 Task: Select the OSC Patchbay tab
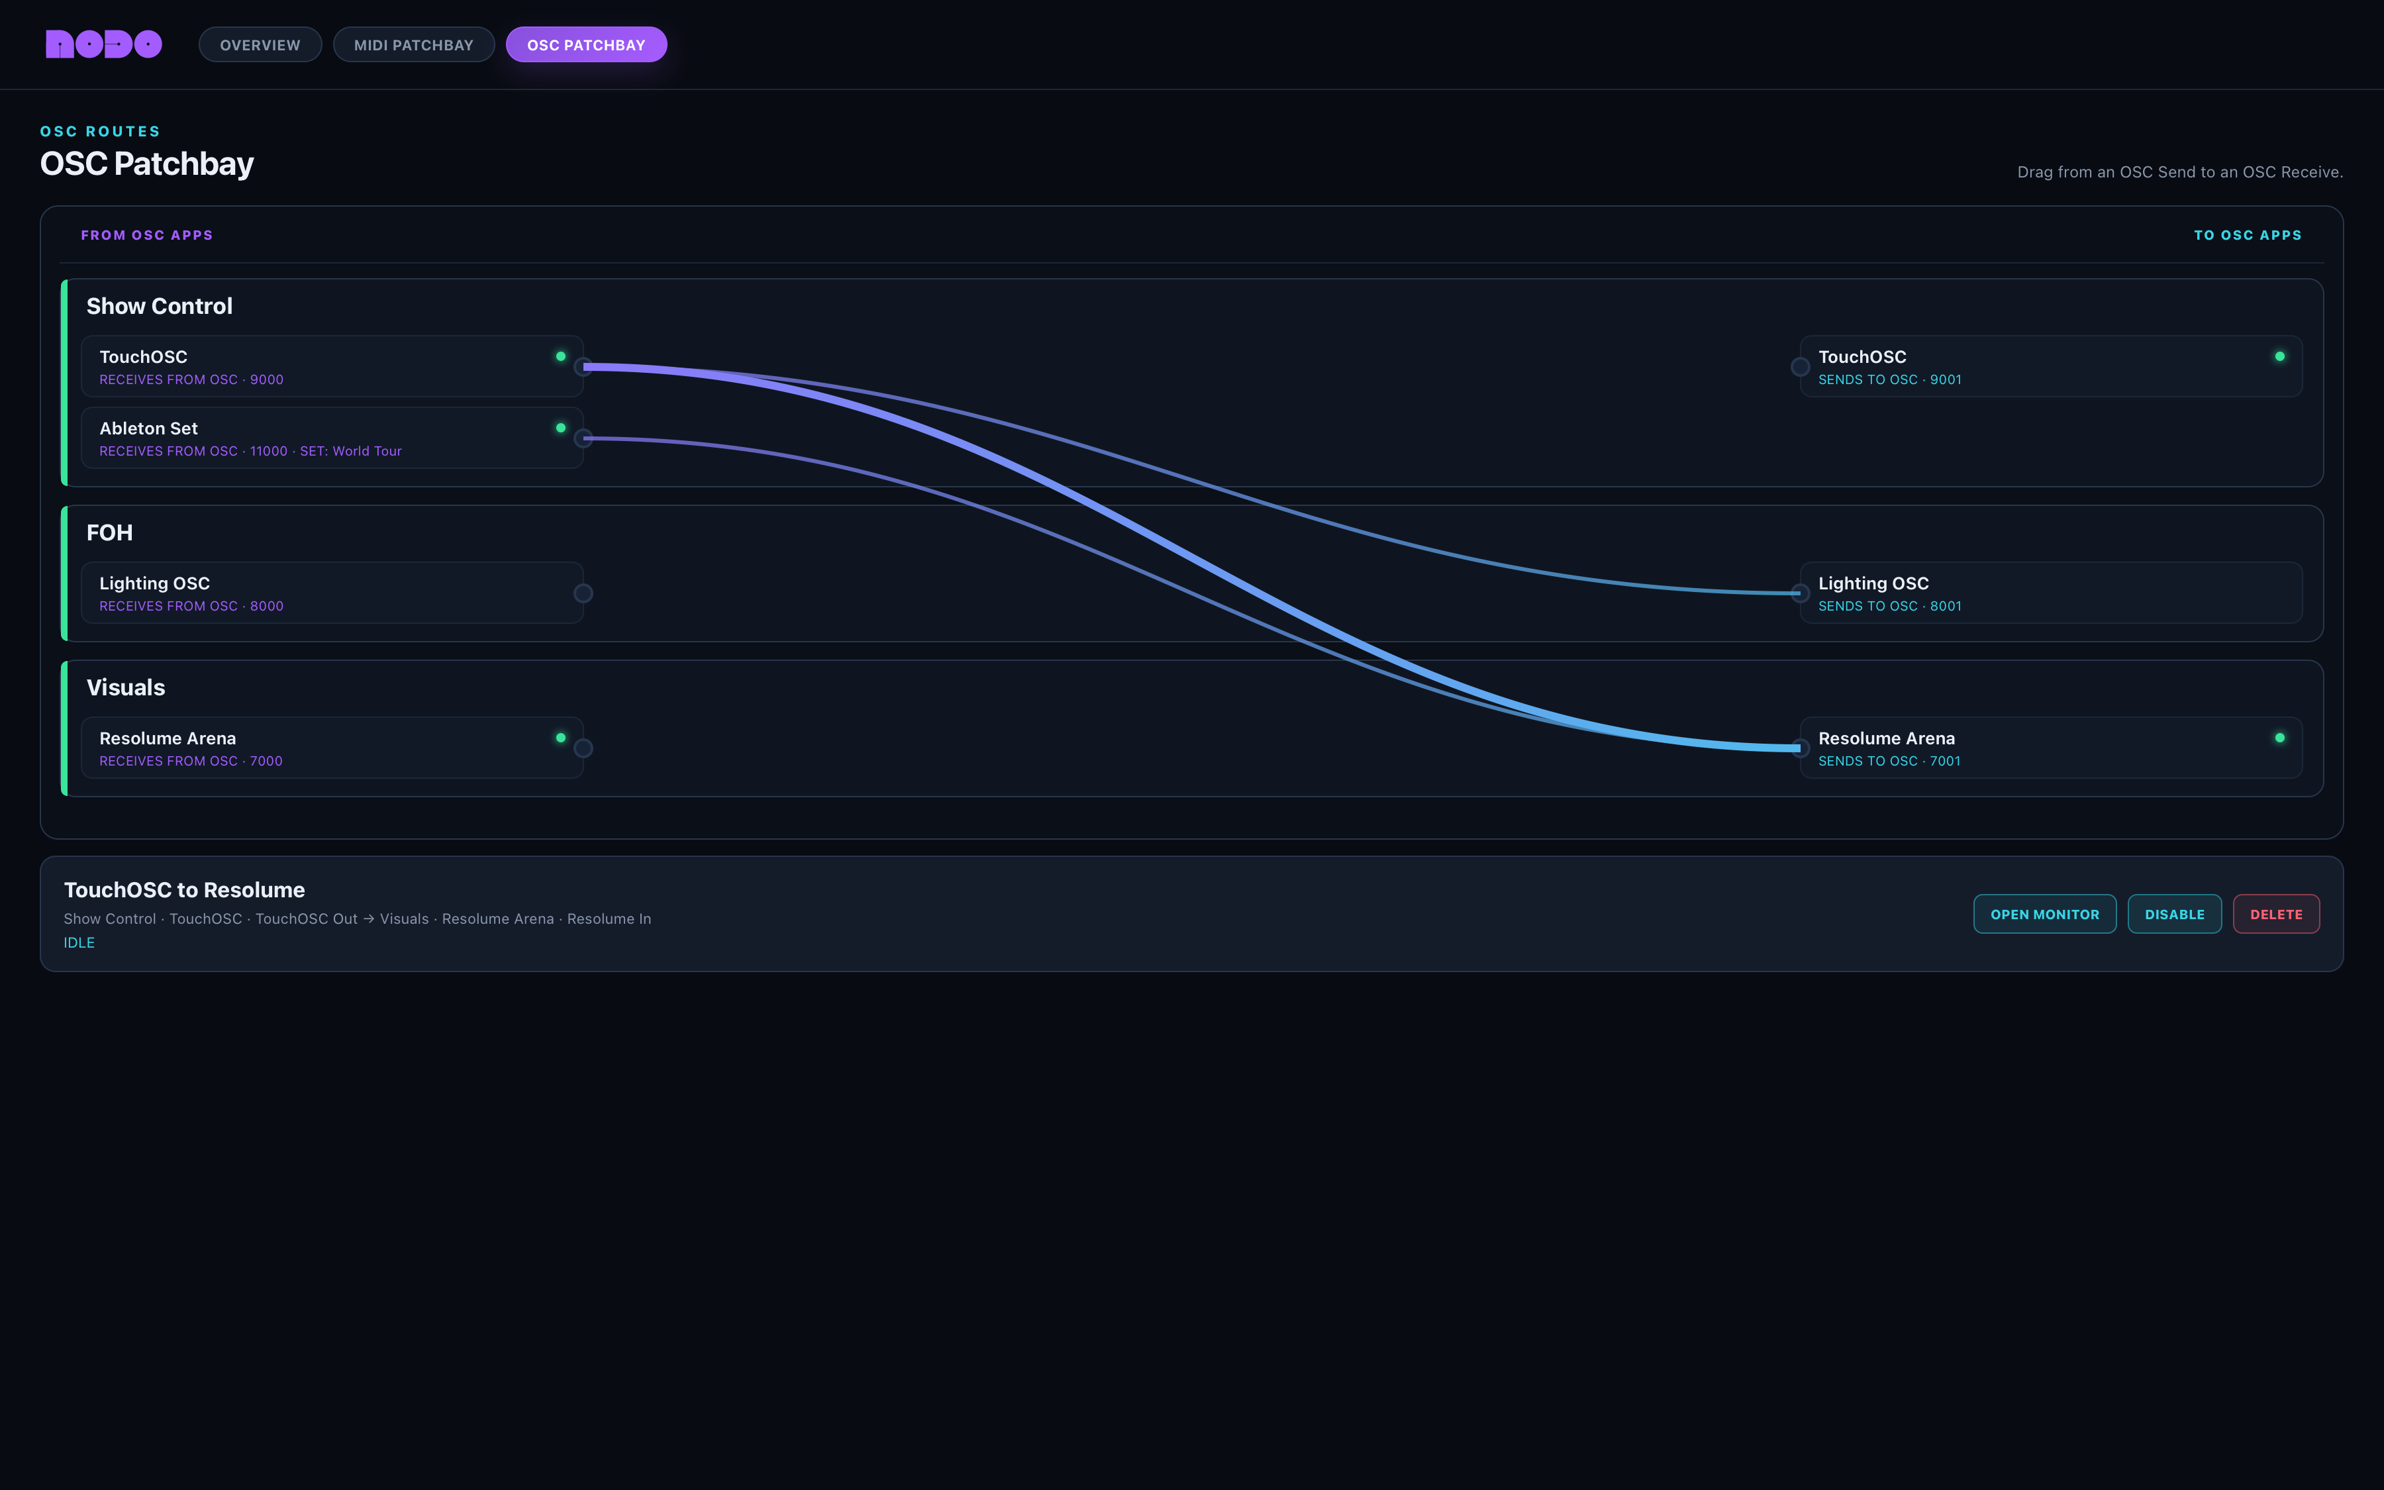586,44
